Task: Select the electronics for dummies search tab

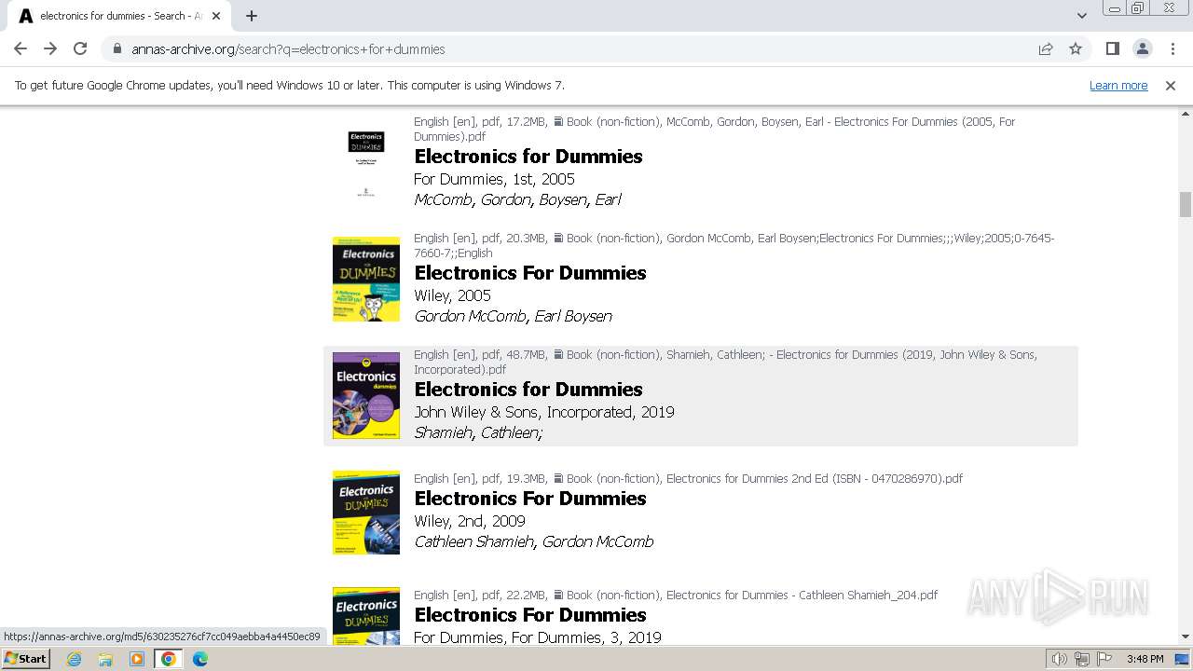Action: tap(121, 16)
